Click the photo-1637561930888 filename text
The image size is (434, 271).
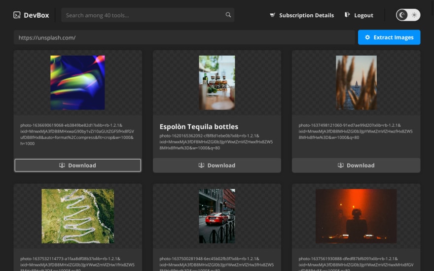click(x=356, y=264)
